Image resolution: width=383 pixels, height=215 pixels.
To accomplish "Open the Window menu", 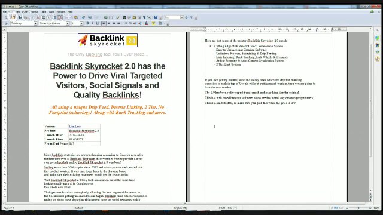I will (61, 12).
